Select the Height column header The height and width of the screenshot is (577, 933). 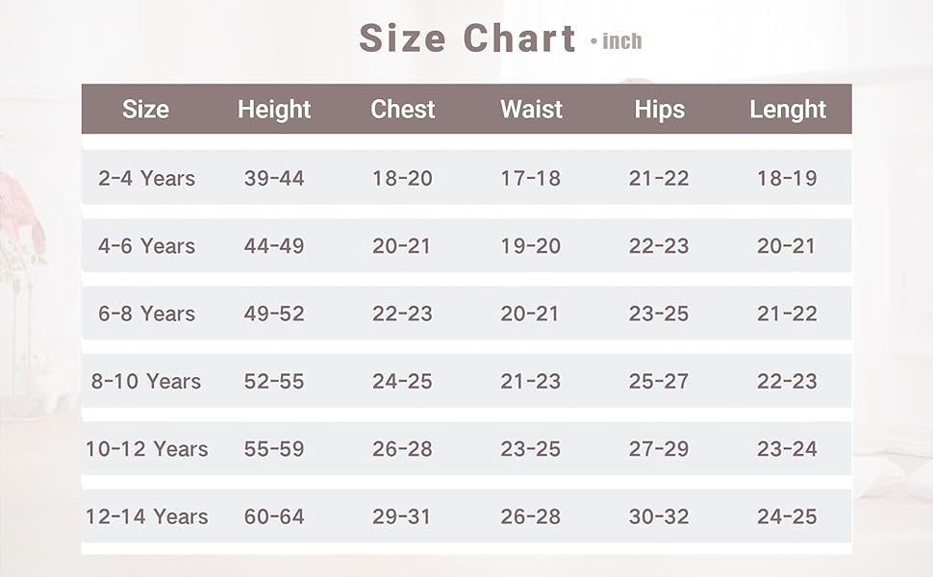click(274, 110)
